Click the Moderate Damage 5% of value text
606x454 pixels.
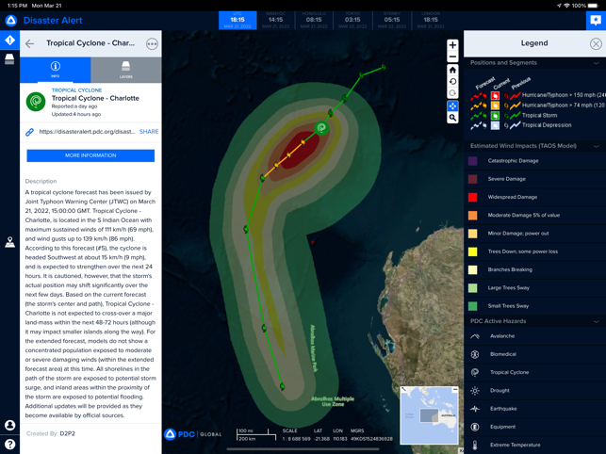(x=524, y=216)
